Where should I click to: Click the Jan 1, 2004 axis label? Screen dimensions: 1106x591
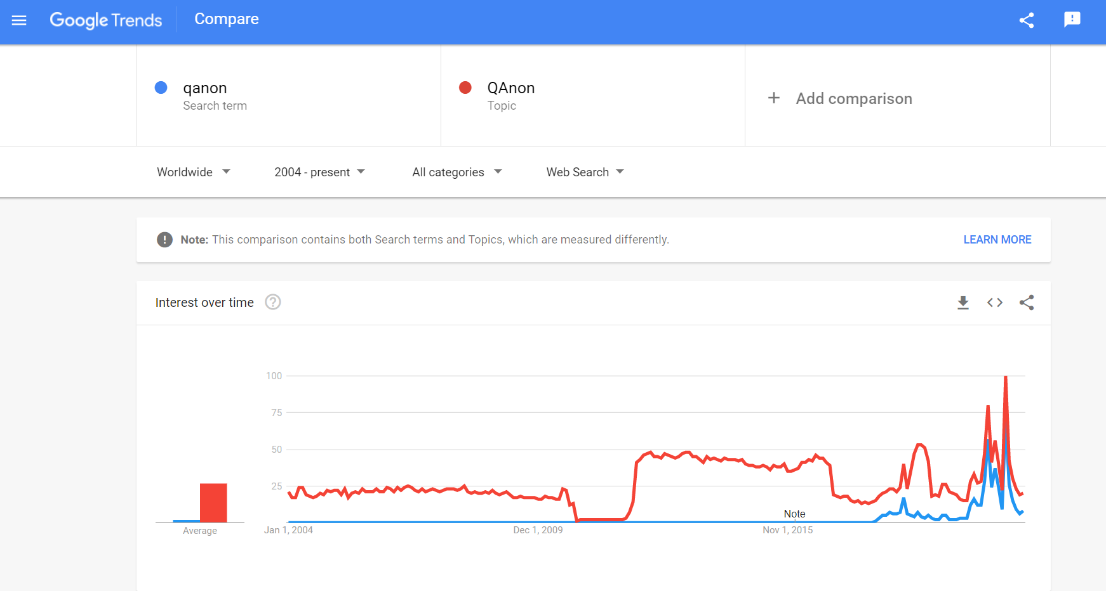(x=288, y=530)
